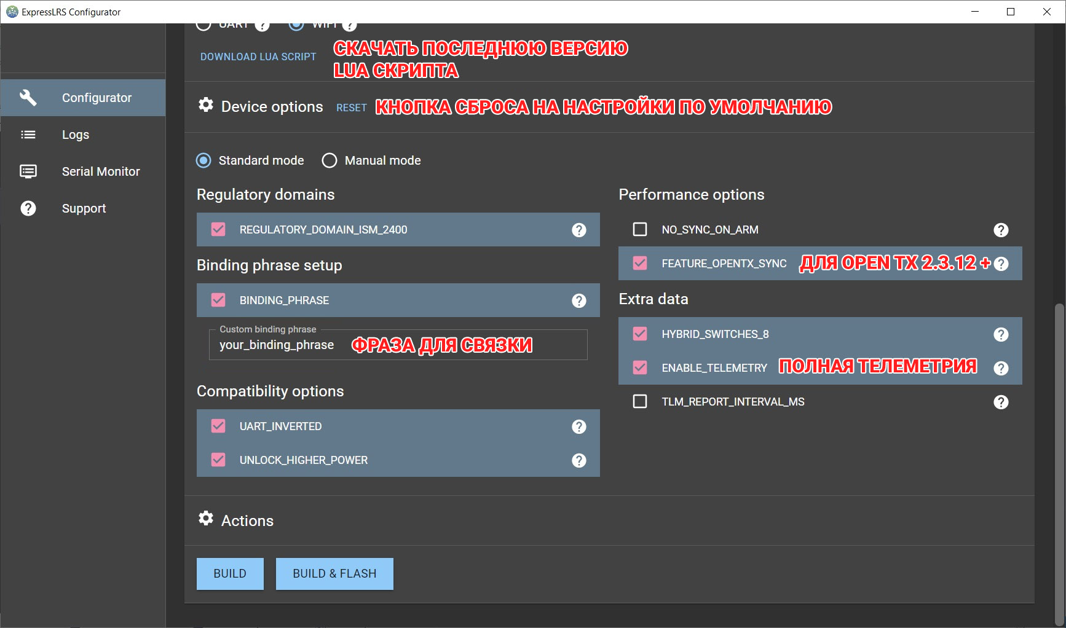Uncheck ENABLE_TELEMETRY checkbox
The width and height of the screenshot is (1066, 628).
coord(640,367)
